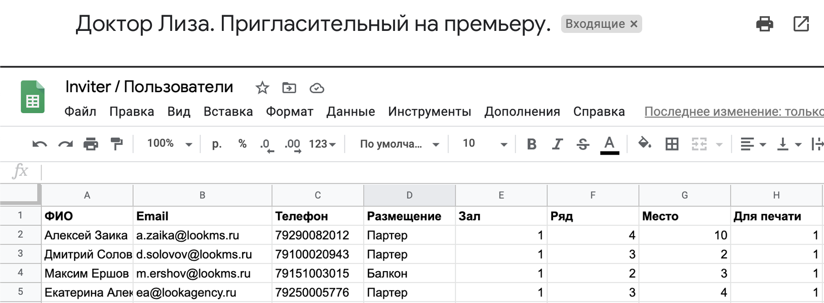Open the text color picker
This screenshot has height=303, width=824.
click(x=610, y=145)
